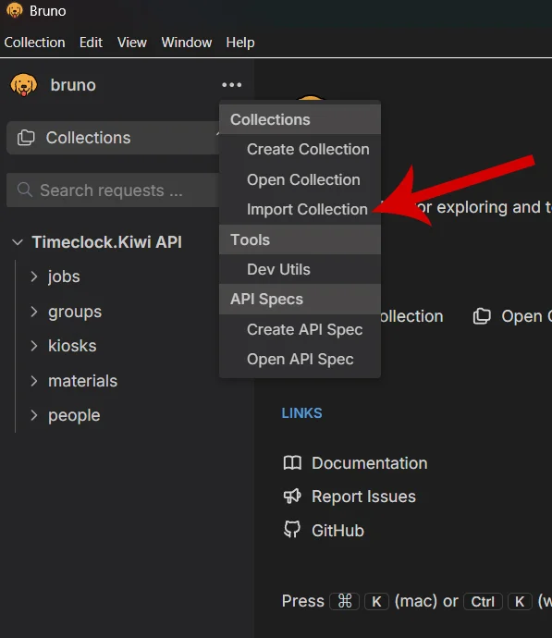The width and height of the screenshot is (552, 638).
Task: Open the Help menu
Action: 240,43
